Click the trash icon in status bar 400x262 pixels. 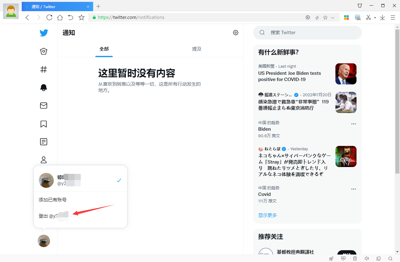(355, 259)
